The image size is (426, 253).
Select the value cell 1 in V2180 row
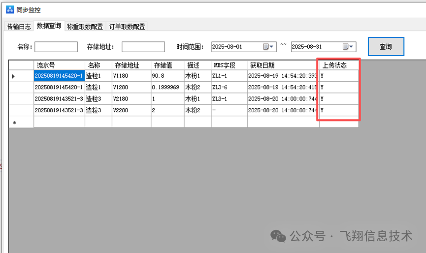167,99
